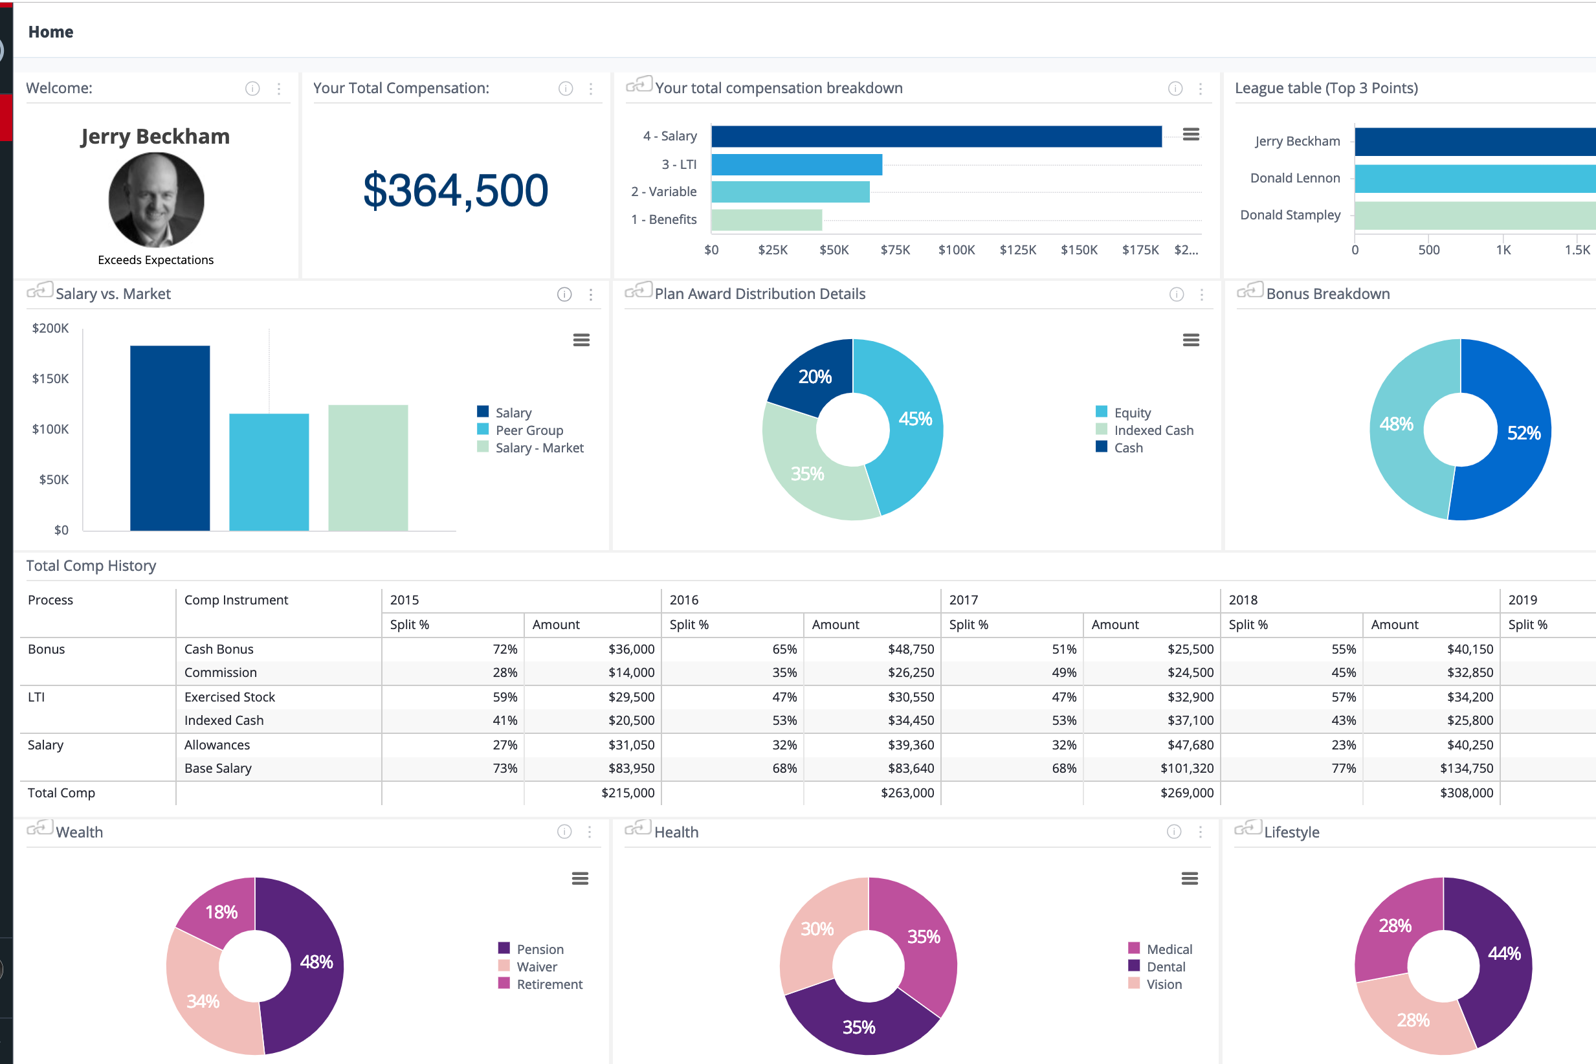Click Exercised Stock row label
This screenshot has height=1064, width=1596.
[230, 698]
